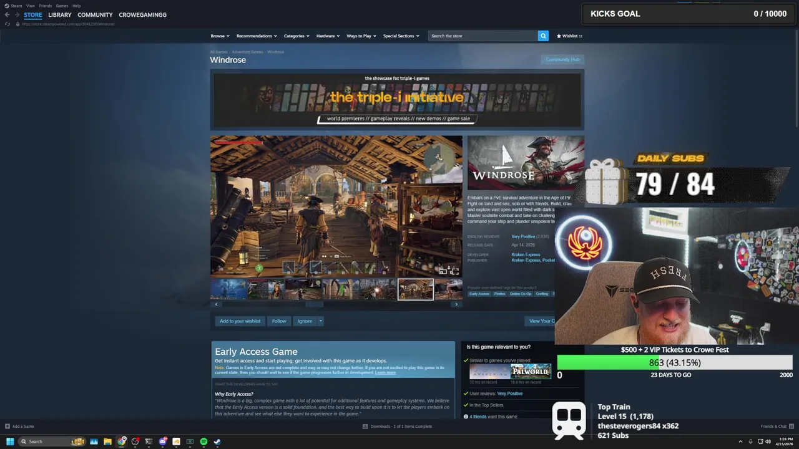Image resolution: width=799 pixels, height=449 pixels.
Task: Open the Kraken Express developer link
Action: coord(526,254)
